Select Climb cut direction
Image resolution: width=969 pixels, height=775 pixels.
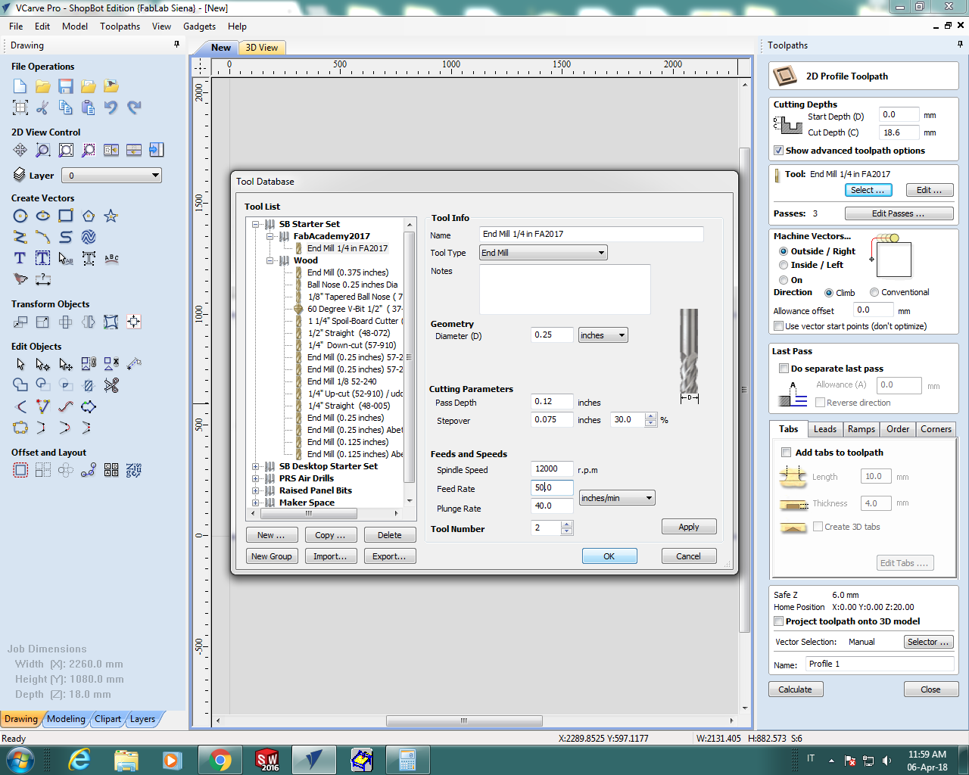829,293
